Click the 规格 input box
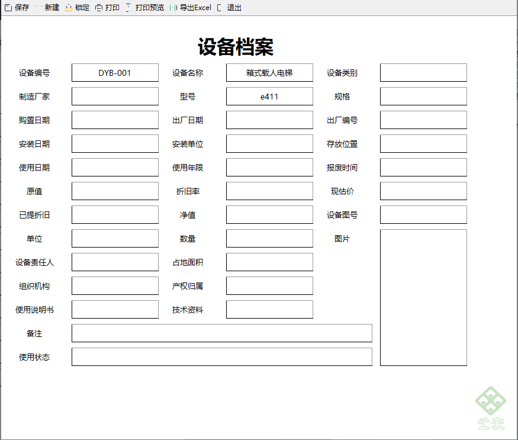 pos(423,96)
